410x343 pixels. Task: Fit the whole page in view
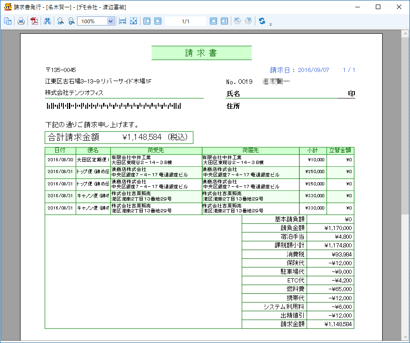pyautogui.click(x=133, y=21)
